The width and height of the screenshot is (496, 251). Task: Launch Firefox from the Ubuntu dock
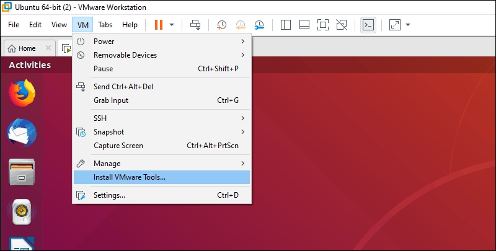pyautogui.click(x=22, y=93)
